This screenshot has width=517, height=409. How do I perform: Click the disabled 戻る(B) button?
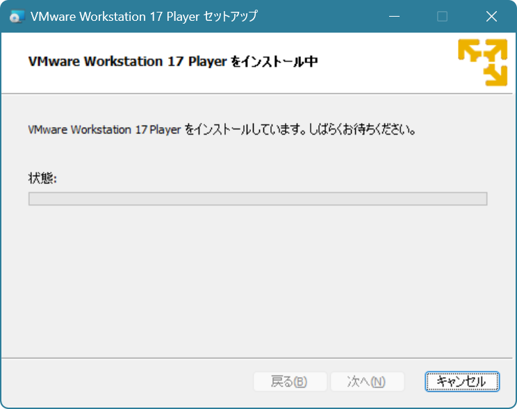pos(290,382)
